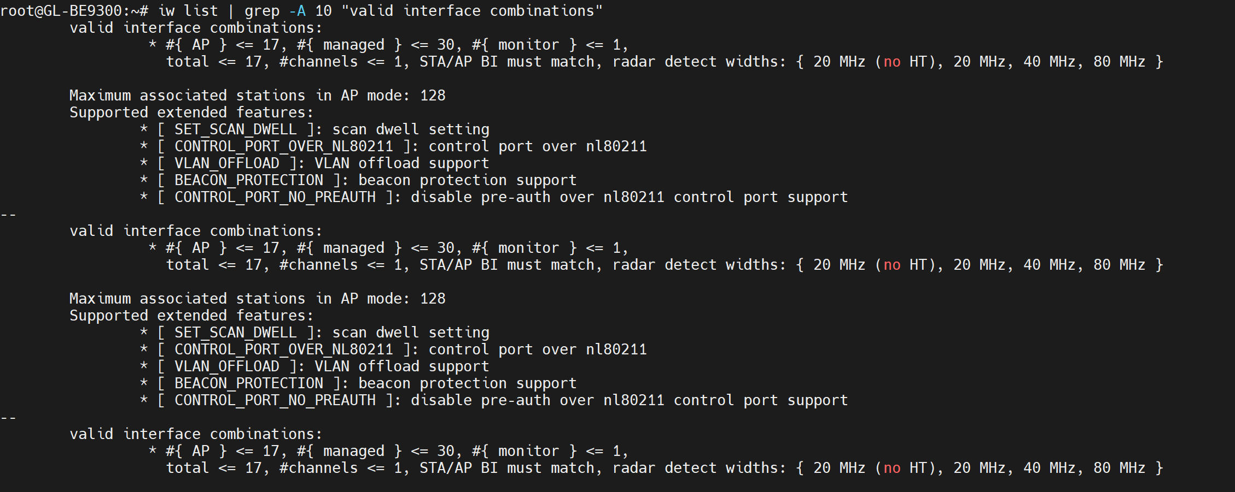
Task: Click BEACON_PROTECTION in the second features list
Action: tap(248, 383)
